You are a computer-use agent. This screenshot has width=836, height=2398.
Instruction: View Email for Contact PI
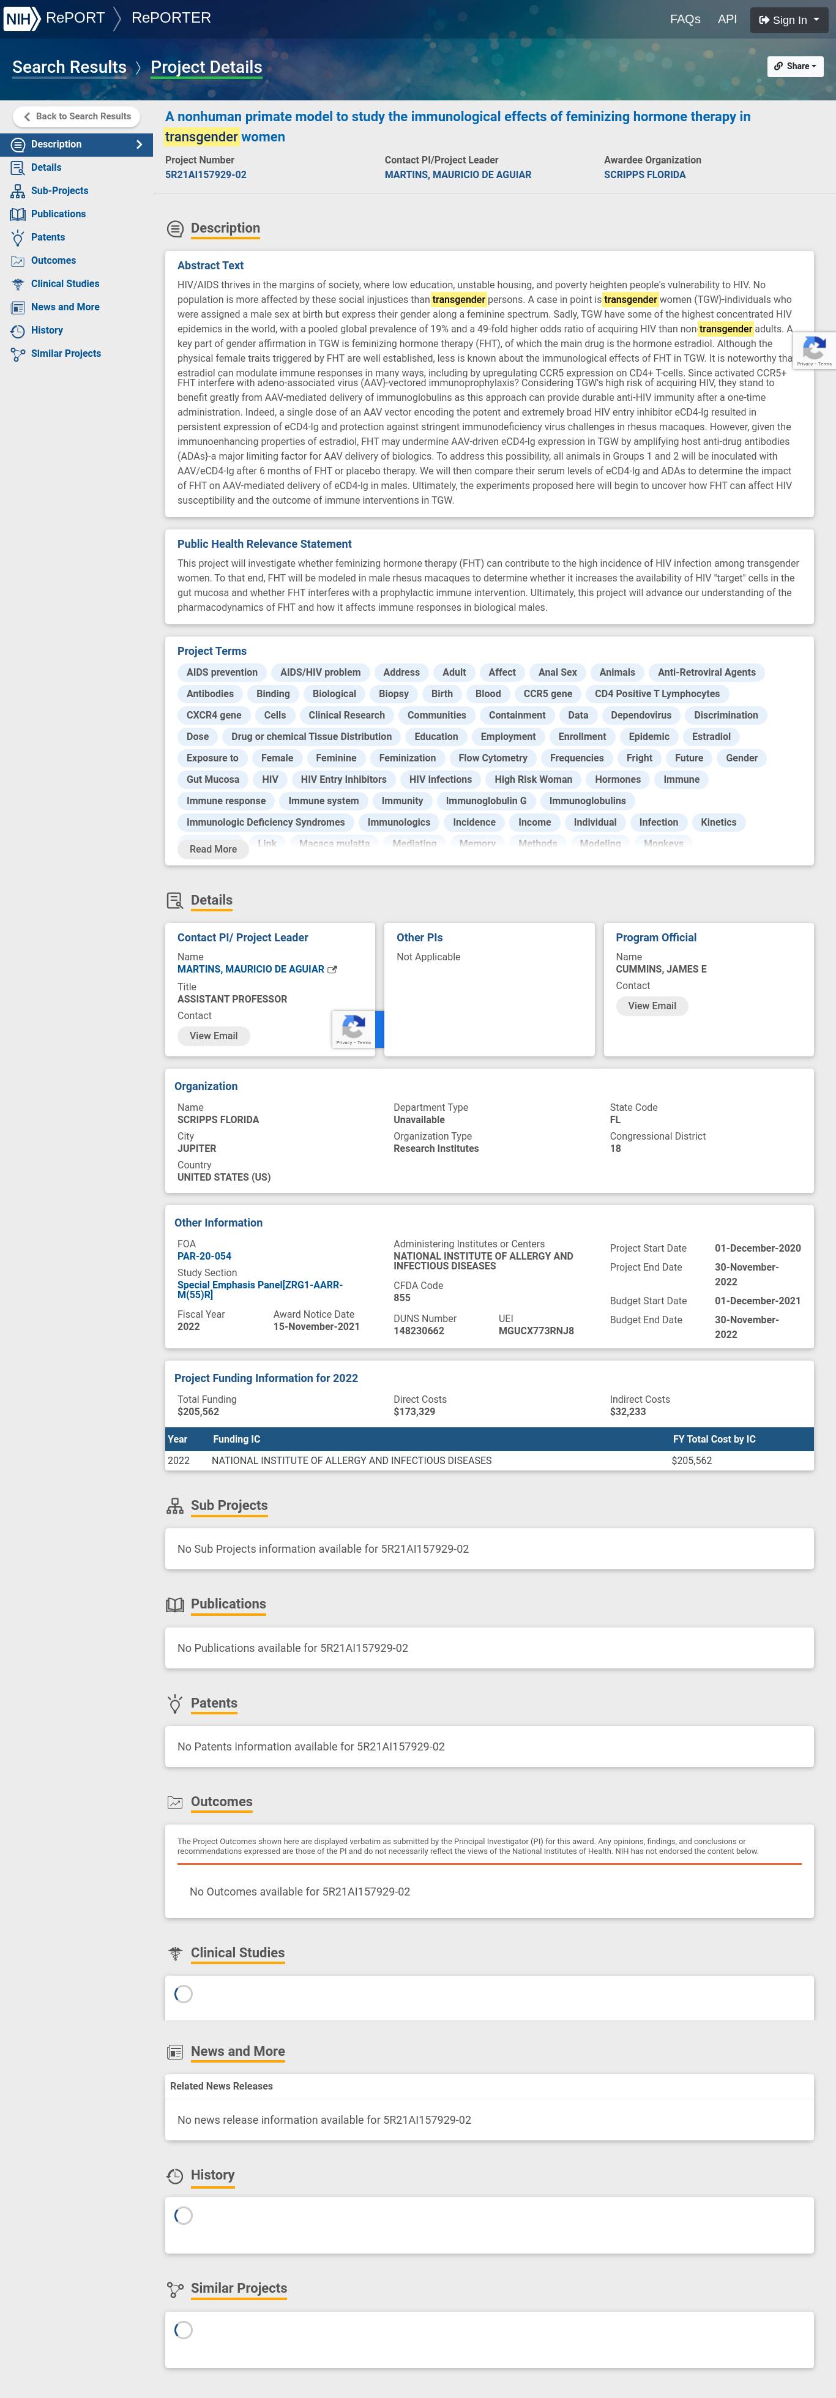point(213,1036)
